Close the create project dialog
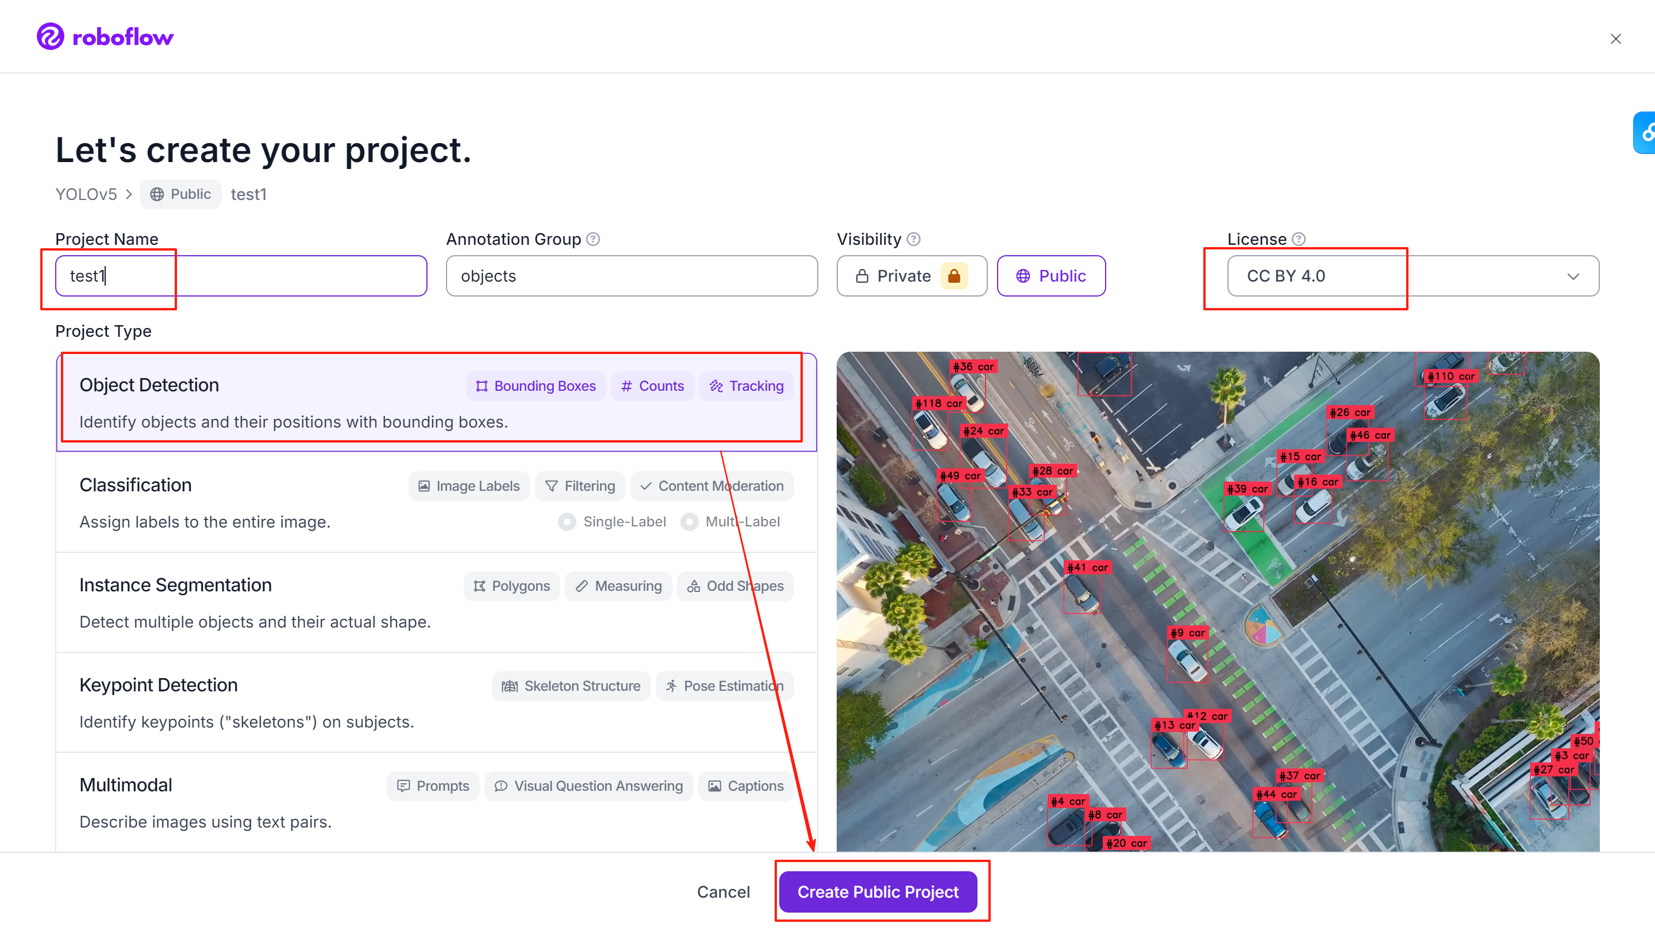1655x931 pixels. click(1616, 39)
